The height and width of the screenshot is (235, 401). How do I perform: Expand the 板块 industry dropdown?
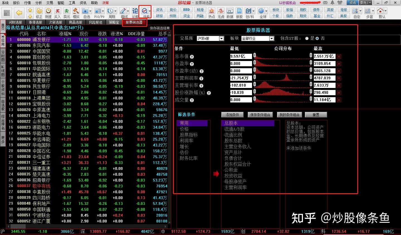[x=272, y=38]
